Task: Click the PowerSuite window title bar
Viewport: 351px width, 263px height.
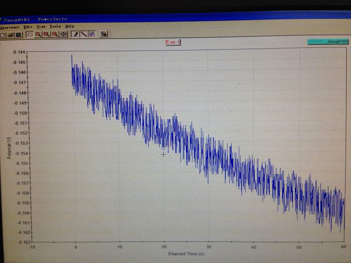Action: [x=175, y=18]
